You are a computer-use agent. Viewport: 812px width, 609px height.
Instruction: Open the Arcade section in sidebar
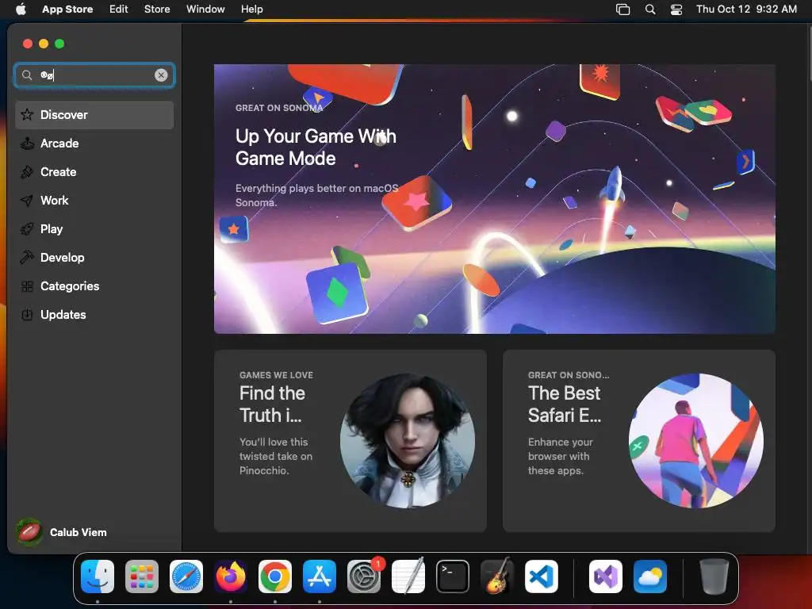click(x=94, y=144)
